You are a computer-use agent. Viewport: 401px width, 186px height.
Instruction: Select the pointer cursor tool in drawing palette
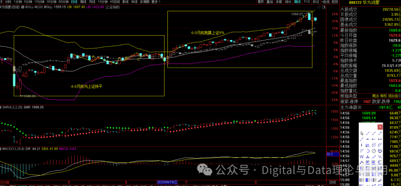[362, 134]
